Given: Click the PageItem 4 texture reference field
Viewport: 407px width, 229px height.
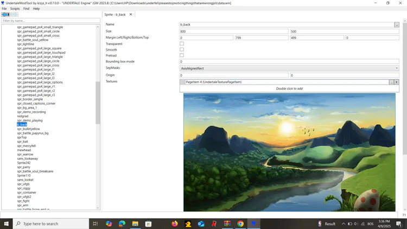Looking at the screenshot, I should click(287, 82).
